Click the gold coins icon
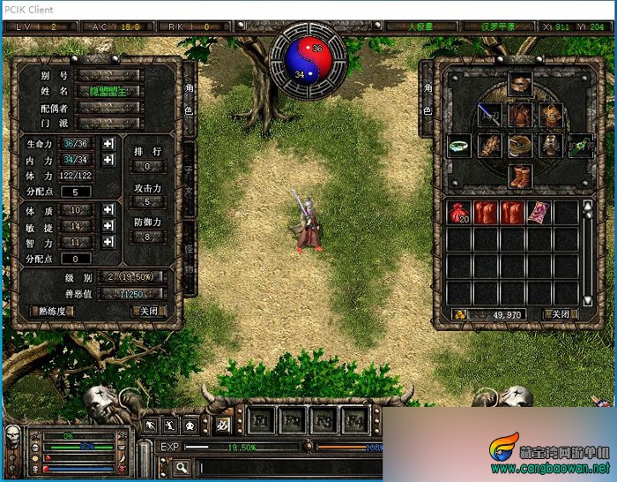The image size is (617, 482). click(459, 314)
